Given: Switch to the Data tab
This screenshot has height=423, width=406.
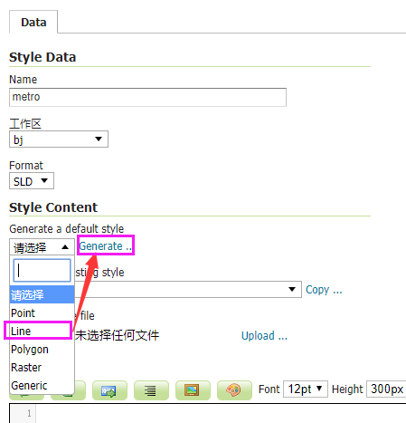Looking at the screenshot, I should point(33,22).
